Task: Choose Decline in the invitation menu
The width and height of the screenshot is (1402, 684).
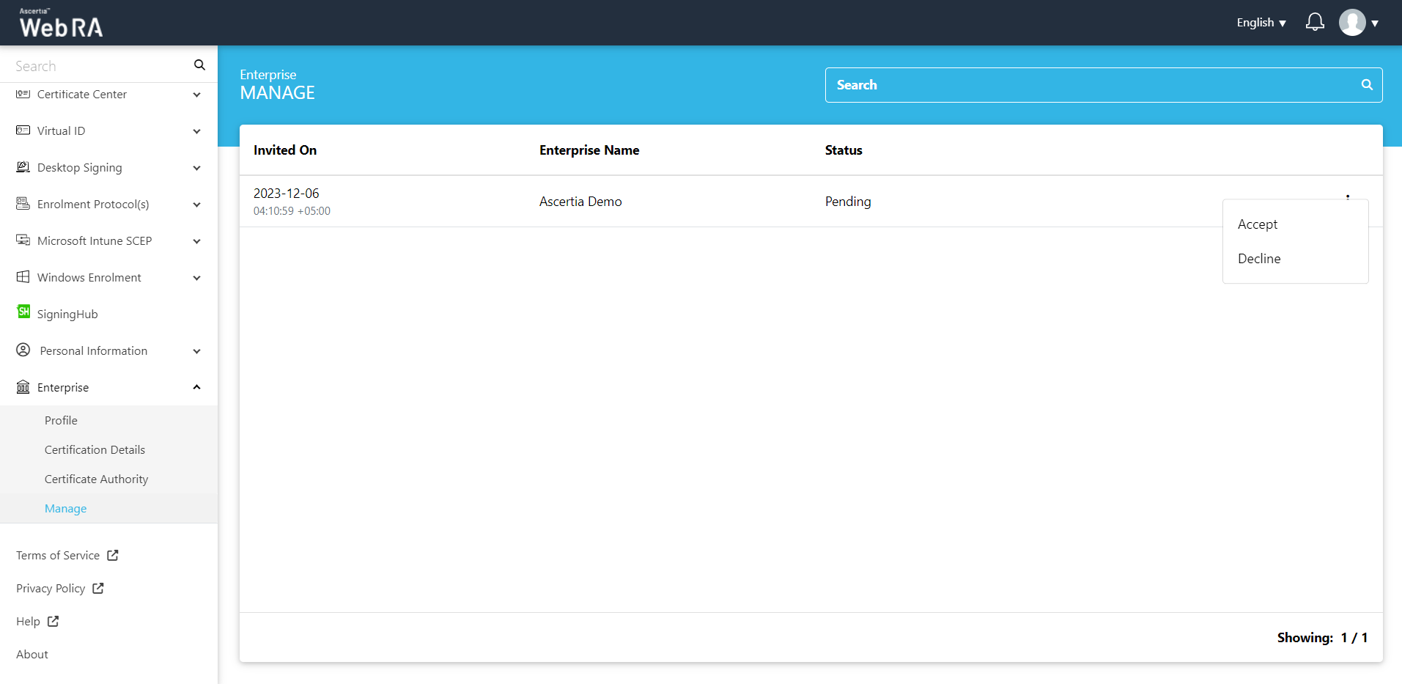Action: pyautogui.click(x=1259, y=259)
